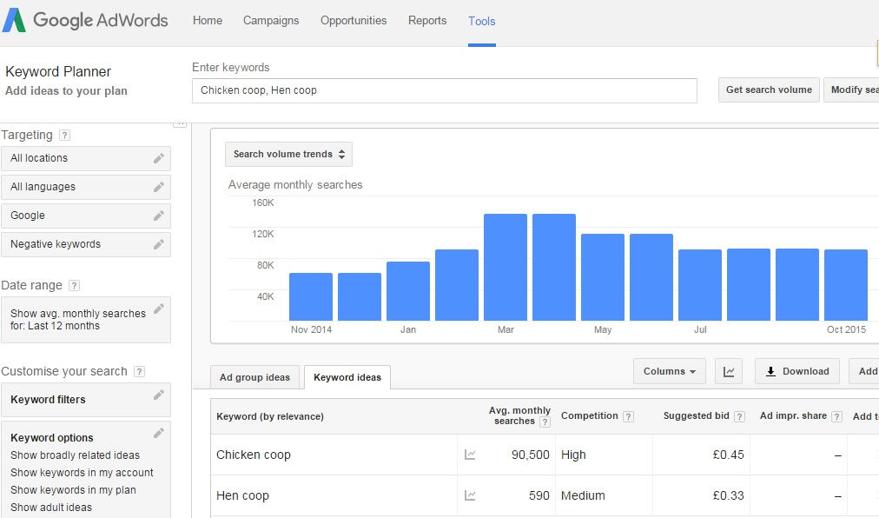The image size is (879, 518).
Task: Select the Hen coop keyword row
Action: click(x=545, y=495)
